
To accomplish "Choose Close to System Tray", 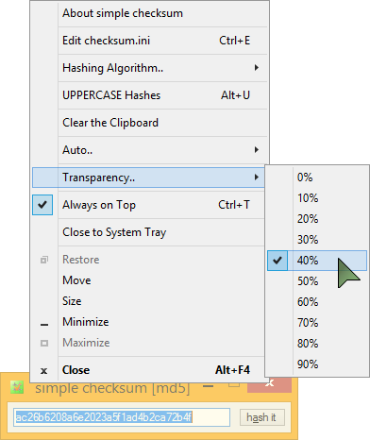I will point(148,232).
